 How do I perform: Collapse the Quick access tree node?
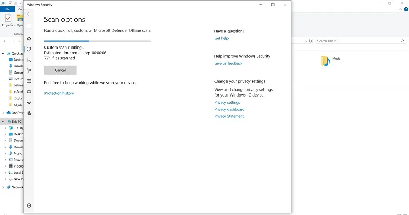click(x=3, y=53)
